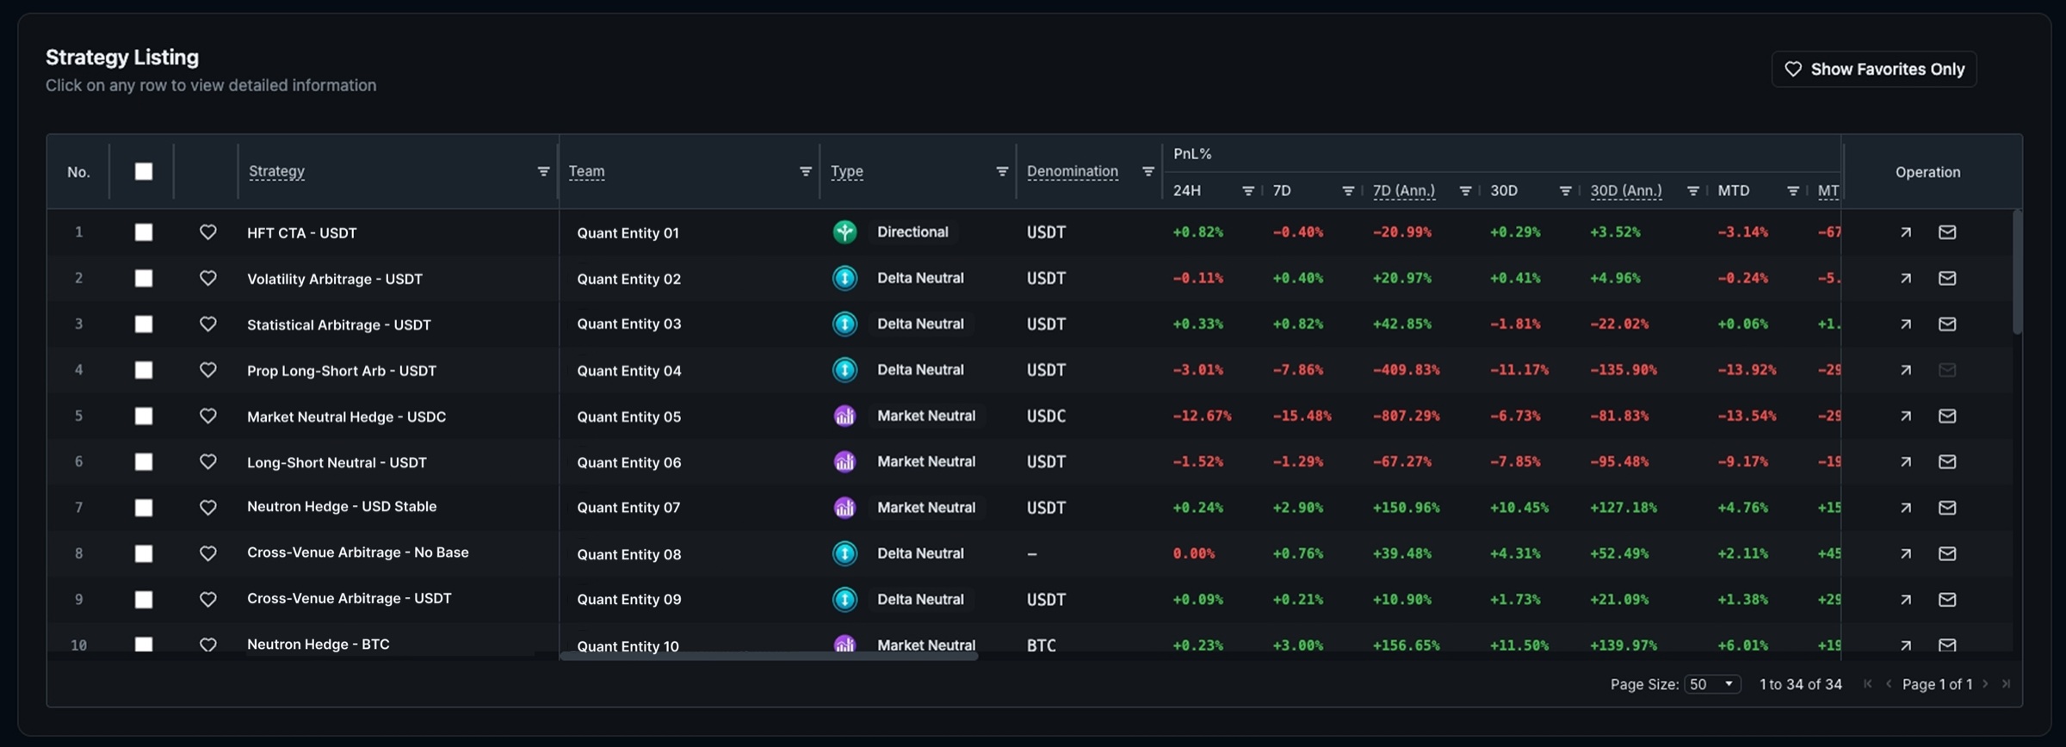Open the 7D (Ann.) column filter menu
The image size is (2066, 747).
click(x=1465, y=191)
